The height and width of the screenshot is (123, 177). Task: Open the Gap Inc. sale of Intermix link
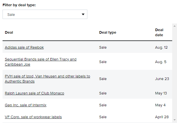click(x=25, y=105)
